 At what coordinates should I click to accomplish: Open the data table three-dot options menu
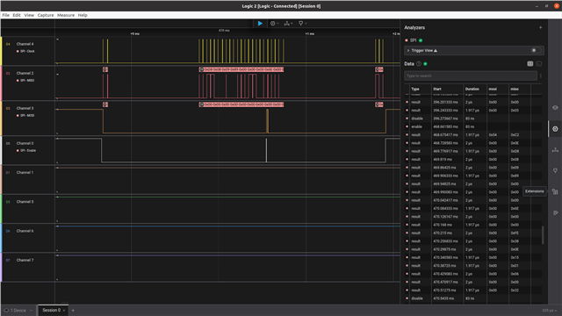[x=541, y=75]
